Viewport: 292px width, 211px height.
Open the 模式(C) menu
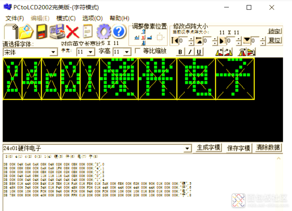[x=66, y=18]
